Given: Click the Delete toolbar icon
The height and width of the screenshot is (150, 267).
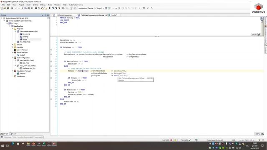Looking at the screenshot, I should point(32,8).
